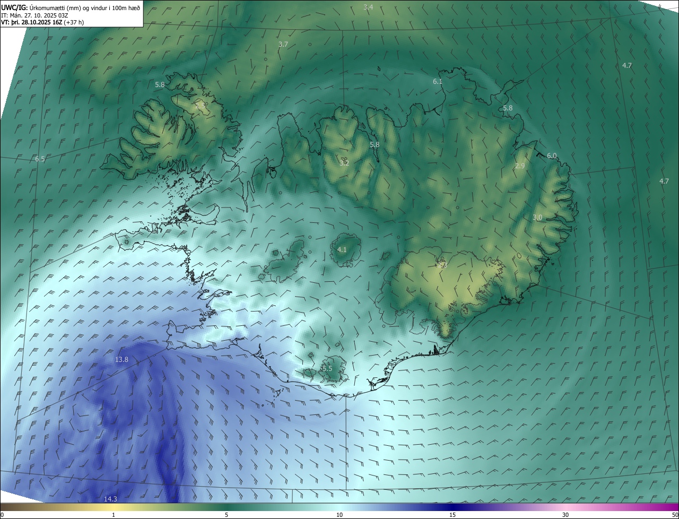
Task: Click the 13.8 value label
Action: click(x=121, y=360)
